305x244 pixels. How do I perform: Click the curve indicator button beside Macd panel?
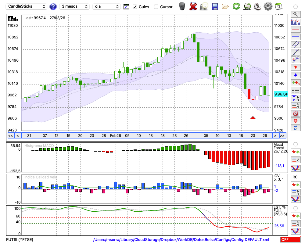tap(296, 168)
